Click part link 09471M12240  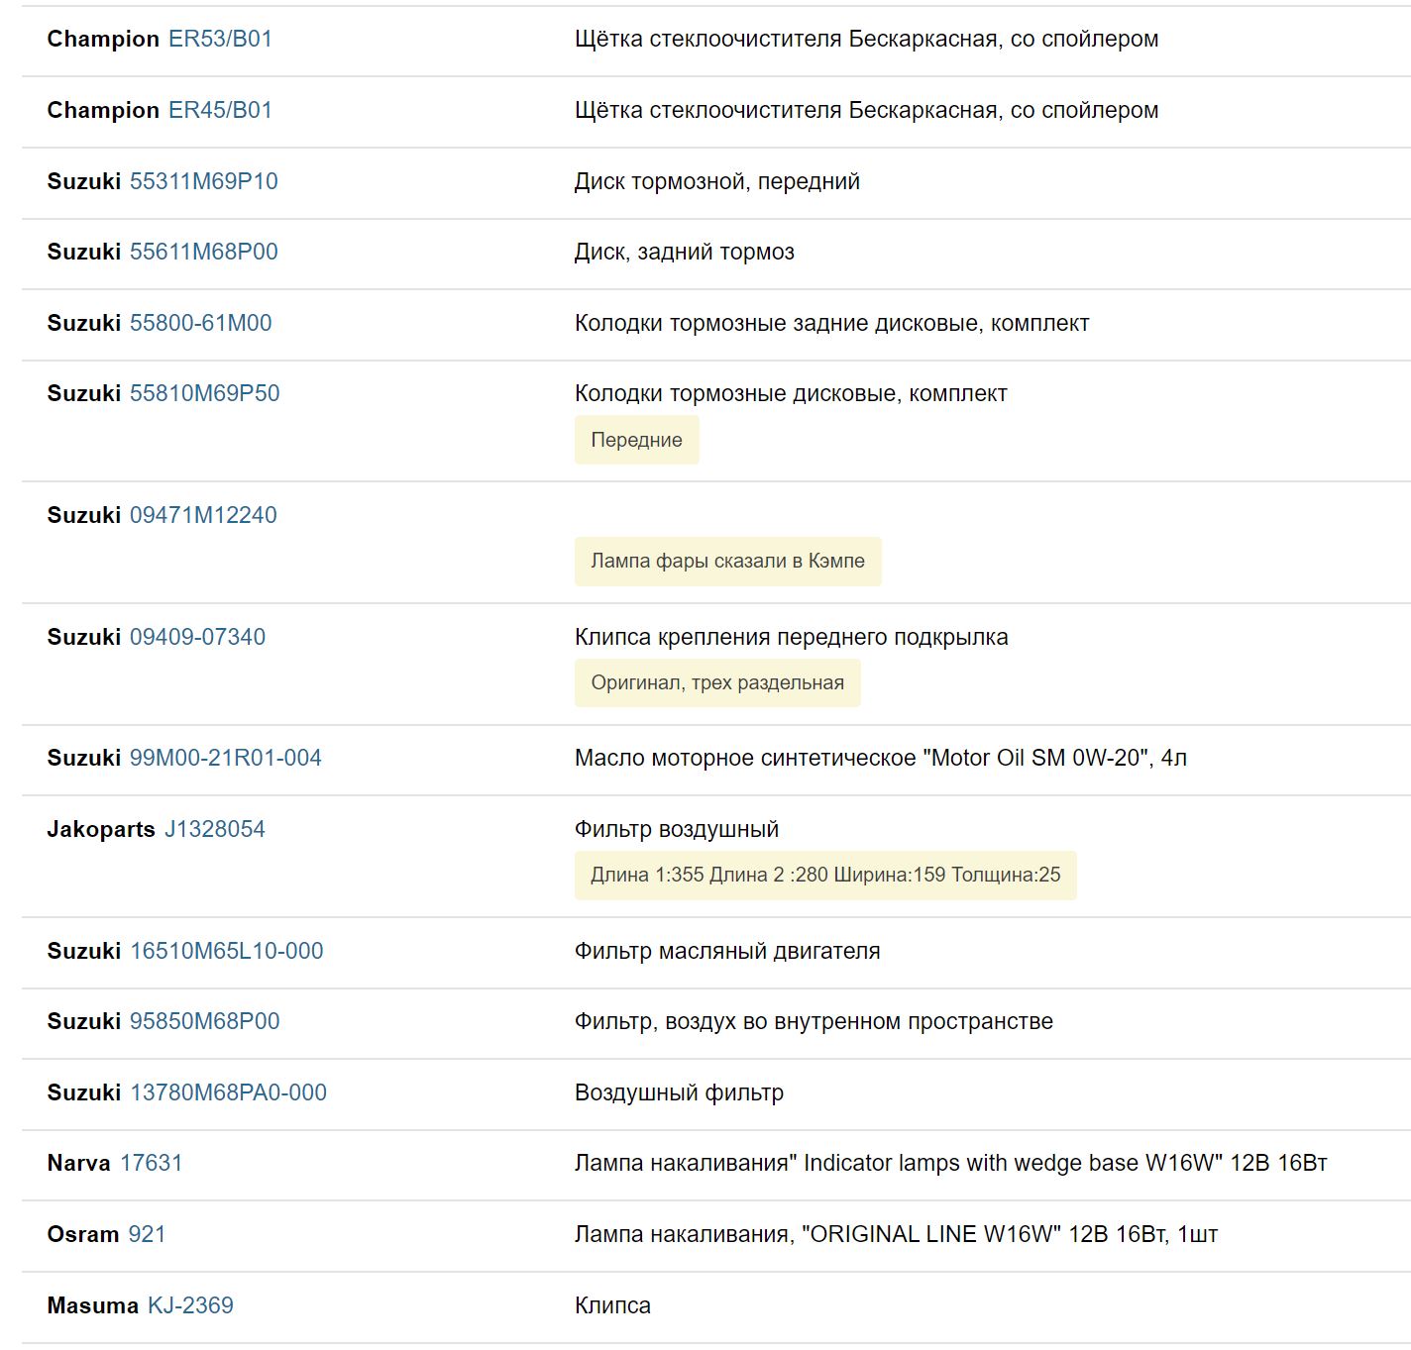tap(203, 515)
